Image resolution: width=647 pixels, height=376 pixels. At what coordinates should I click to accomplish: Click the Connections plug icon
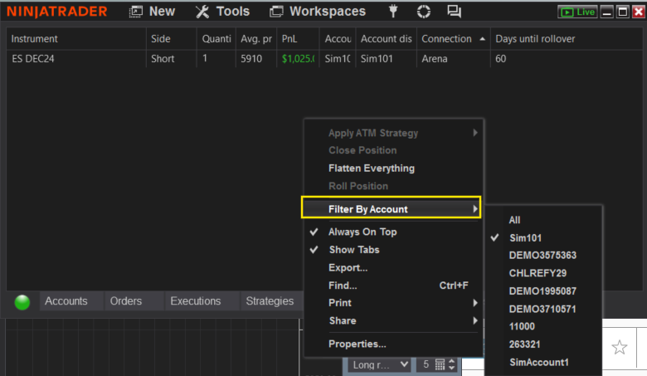[393, 12]
